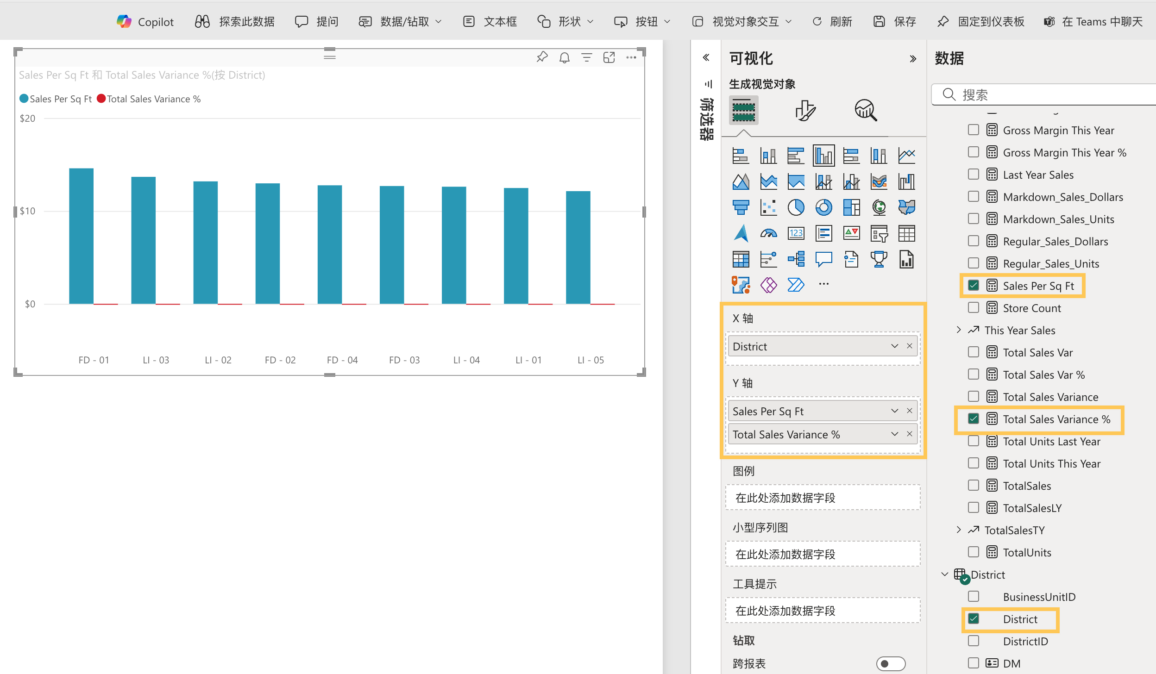Open the visual in focus mode

point(609,57)
